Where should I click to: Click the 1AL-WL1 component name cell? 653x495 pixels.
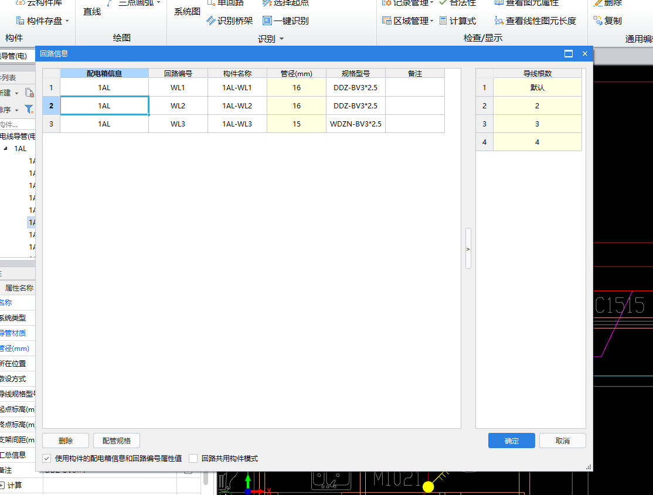click(x=237, y=87)
